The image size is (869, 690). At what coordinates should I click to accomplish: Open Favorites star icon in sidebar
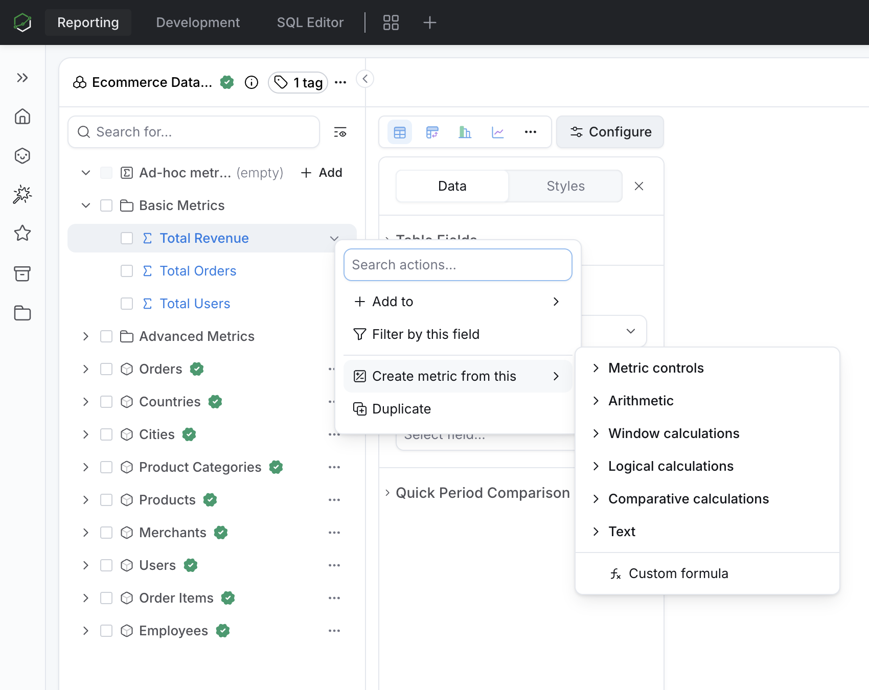[x=22, y=233]
